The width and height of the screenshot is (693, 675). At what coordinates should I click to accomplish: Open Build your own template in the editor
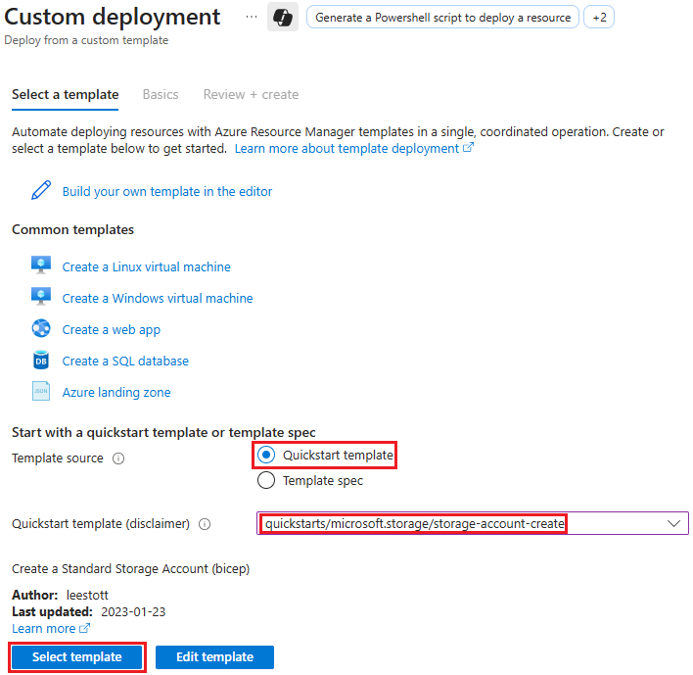(167, 192)
